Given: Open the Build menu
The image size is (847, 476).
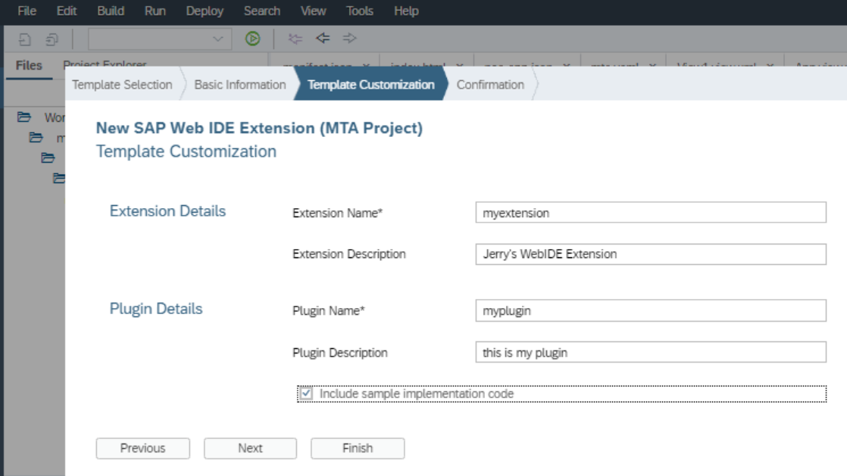Looking at the screenshot, I should [x=111, y=11].
